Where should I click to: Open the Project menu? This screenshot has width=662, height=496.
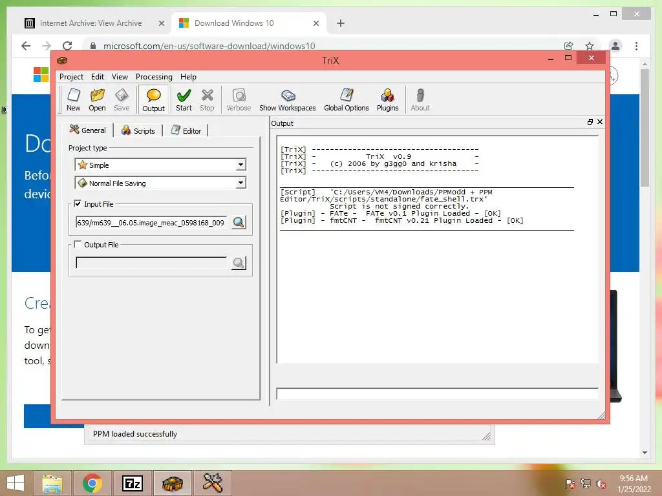[x=71, y=77]
